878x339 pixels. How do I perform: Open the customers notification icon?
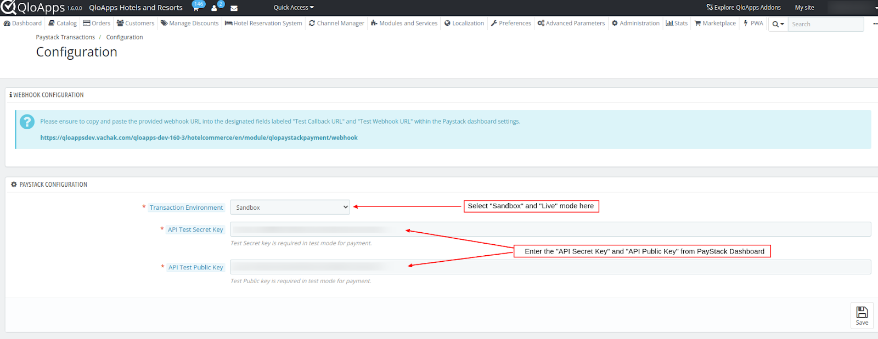214,8
